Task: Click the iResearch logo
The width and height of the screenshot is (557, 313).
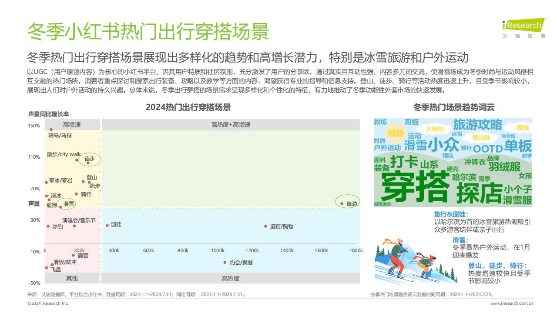Action: coord(523,29)
